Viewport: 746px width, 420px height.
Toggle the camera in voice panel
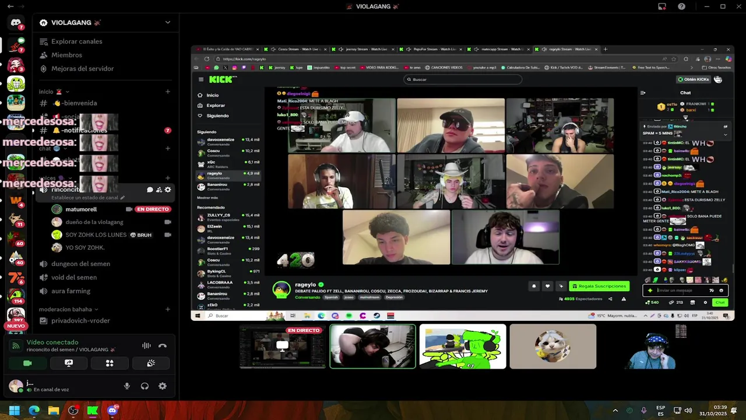pyautogui.click(x=27, y=363)
